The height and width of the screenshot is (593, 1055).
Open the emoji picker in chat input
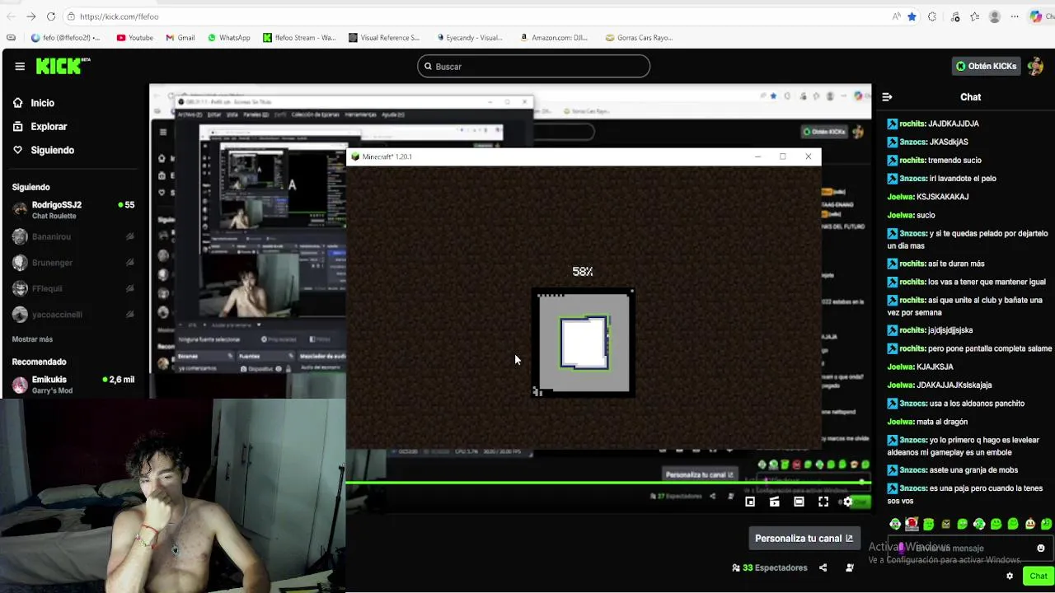pyautogui.click(x=1040, y=548)
